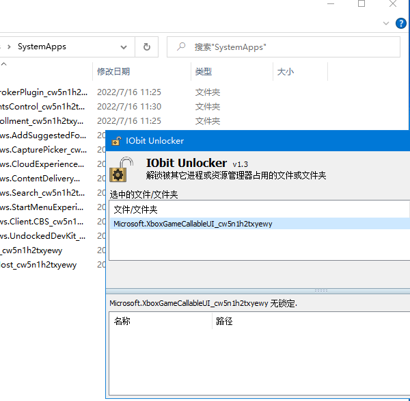Screen dimensions: 410x401
Task: Open the address bar history dropdown
Action: (x=124, y=47)
